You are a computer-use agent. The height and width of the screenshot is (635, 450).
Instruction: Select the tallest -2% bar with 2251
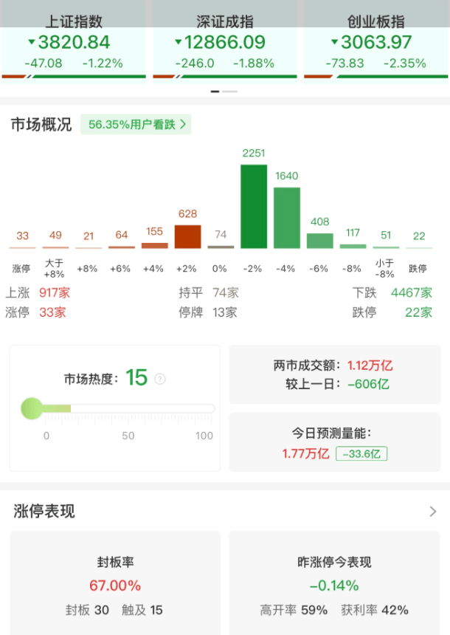[254, 206]
